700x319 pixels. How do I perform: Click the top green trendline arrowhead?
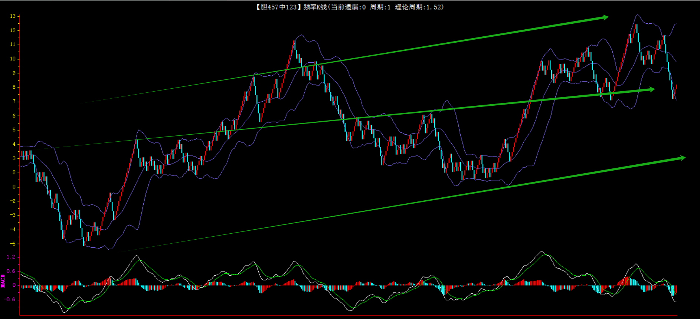tap(605, 17)
